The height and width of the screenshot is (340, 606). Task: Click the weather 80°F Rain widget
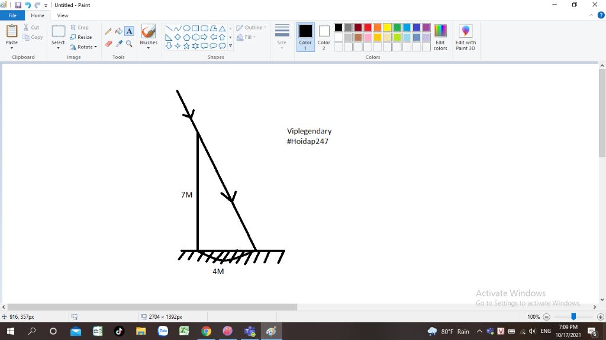coord(449,332)
